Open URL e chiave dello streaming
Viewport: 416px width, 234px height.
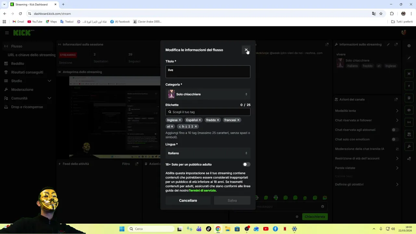coord(32,55)
